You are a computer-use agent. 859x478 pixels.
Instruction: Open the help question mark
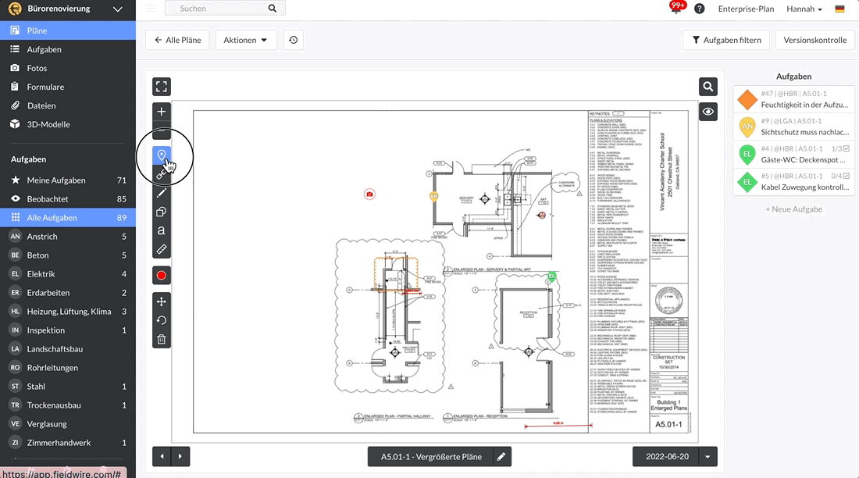[700, 9]
